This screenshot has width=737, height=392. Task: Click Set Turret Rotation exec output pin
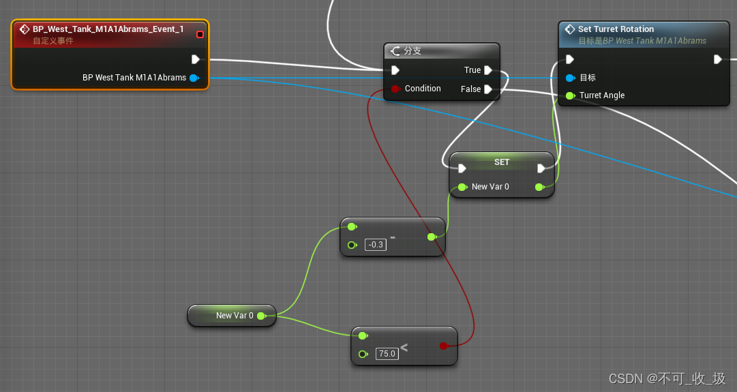[717, 59]
